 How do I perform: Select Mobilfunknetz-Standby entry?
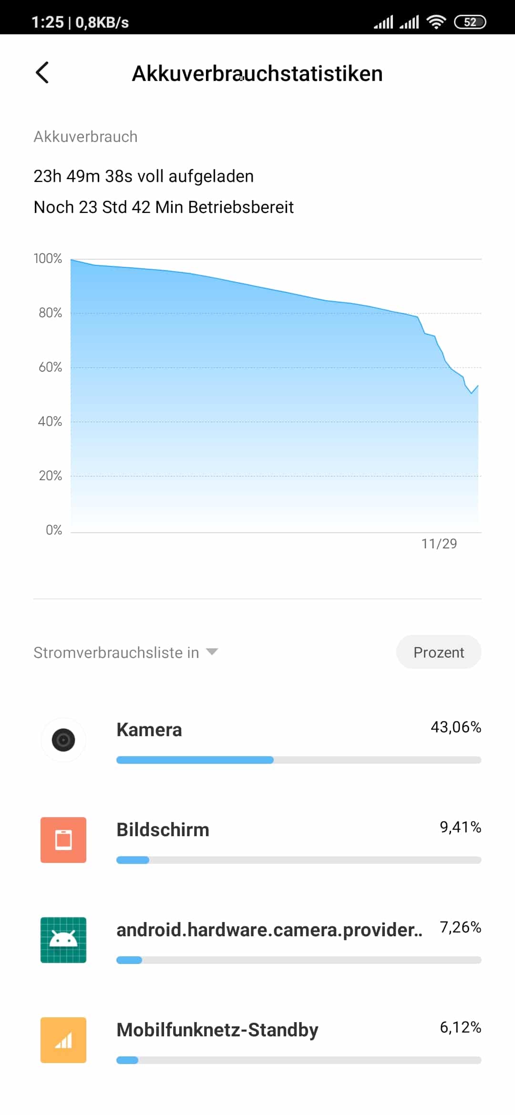click(257, 1040)
